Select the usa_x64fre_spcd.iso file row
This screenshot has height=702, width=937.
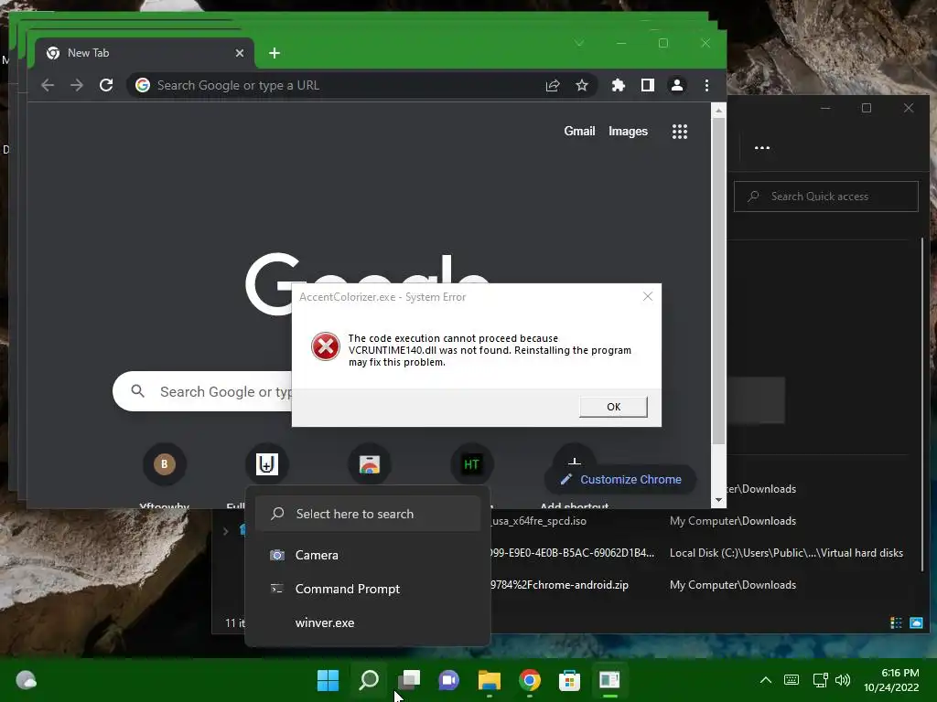click(x=699, y=521)
